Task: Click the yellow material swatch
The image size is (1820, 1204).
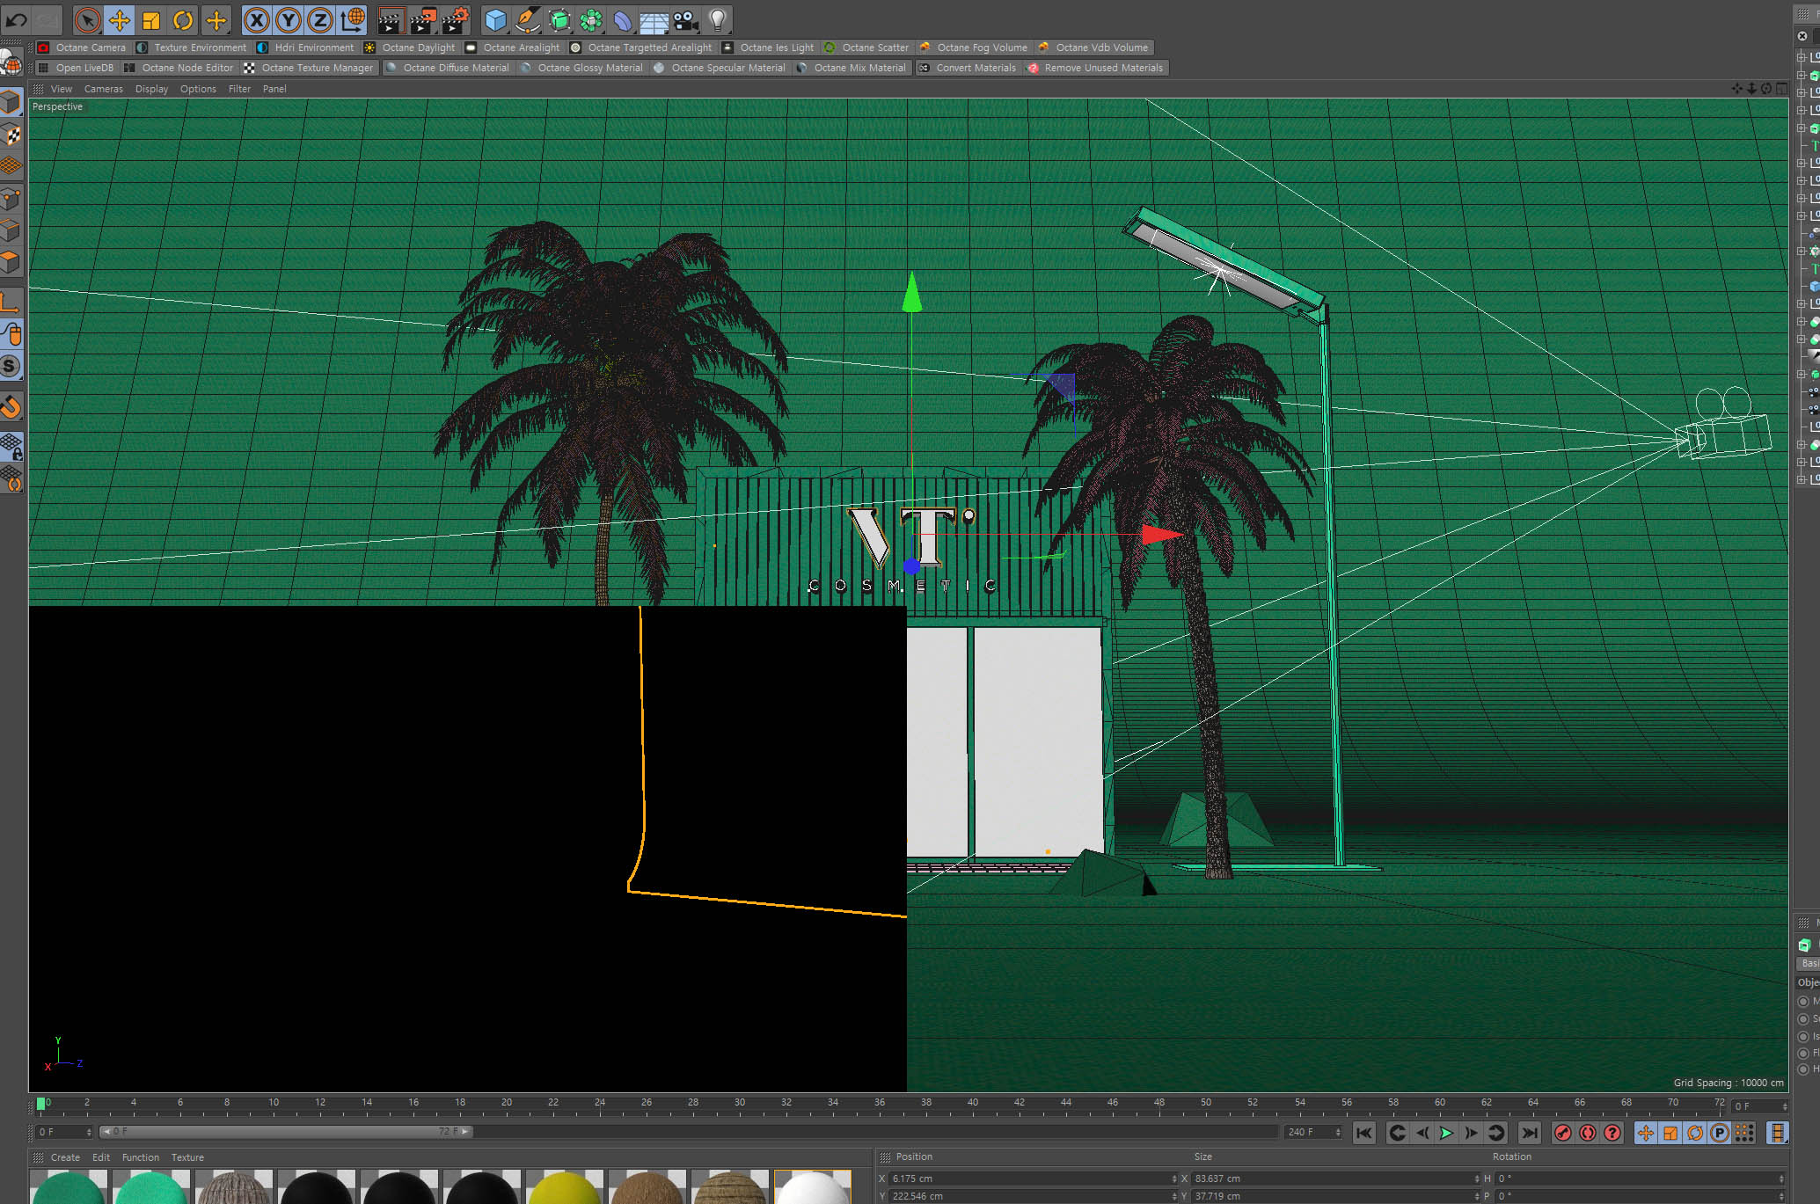Action: click(x=565, y=1186)
